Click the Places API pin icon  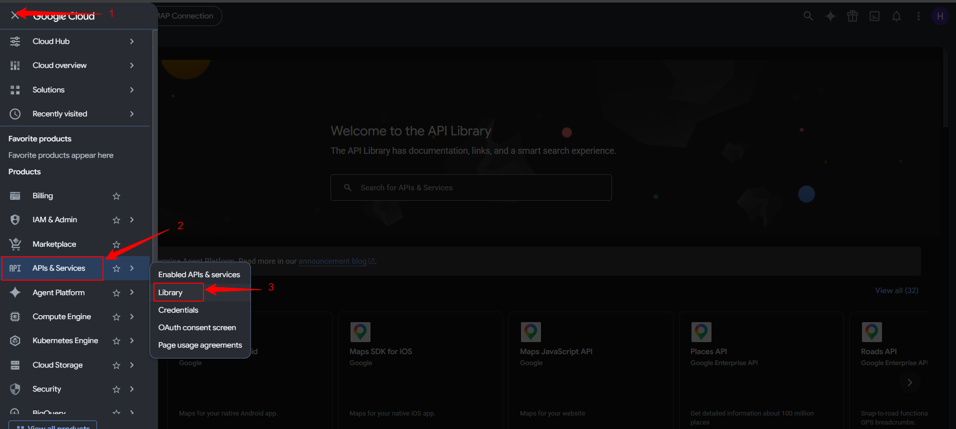[x=701, y=332]
